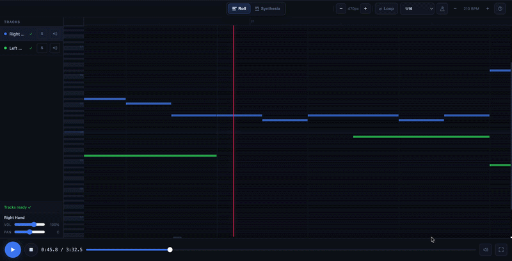This screenshot has height=261, width=512.
Task: Switch to the Synthesia view tab
Action: point(268,9)
